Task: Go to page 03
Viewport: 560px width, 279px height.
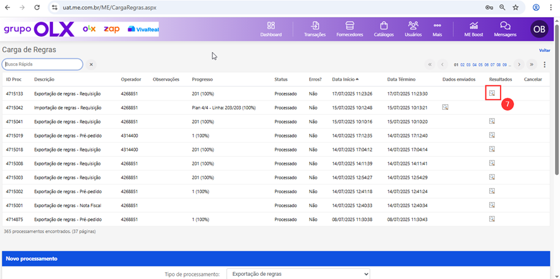Action: [x=468, y=65]
